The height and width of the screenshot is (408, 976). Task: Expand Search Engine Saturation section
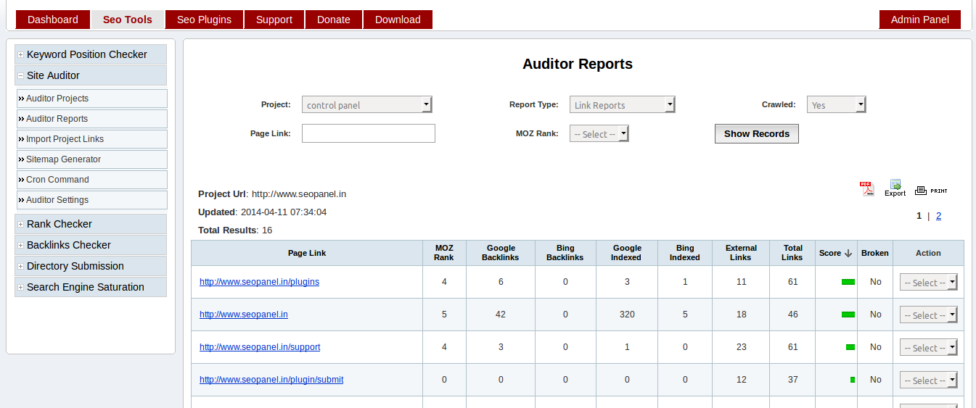click(x=91, y=287)
